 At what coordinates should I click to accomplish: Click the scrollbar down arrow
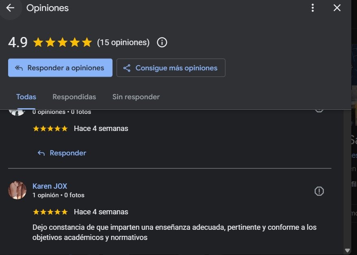[347, 250]
